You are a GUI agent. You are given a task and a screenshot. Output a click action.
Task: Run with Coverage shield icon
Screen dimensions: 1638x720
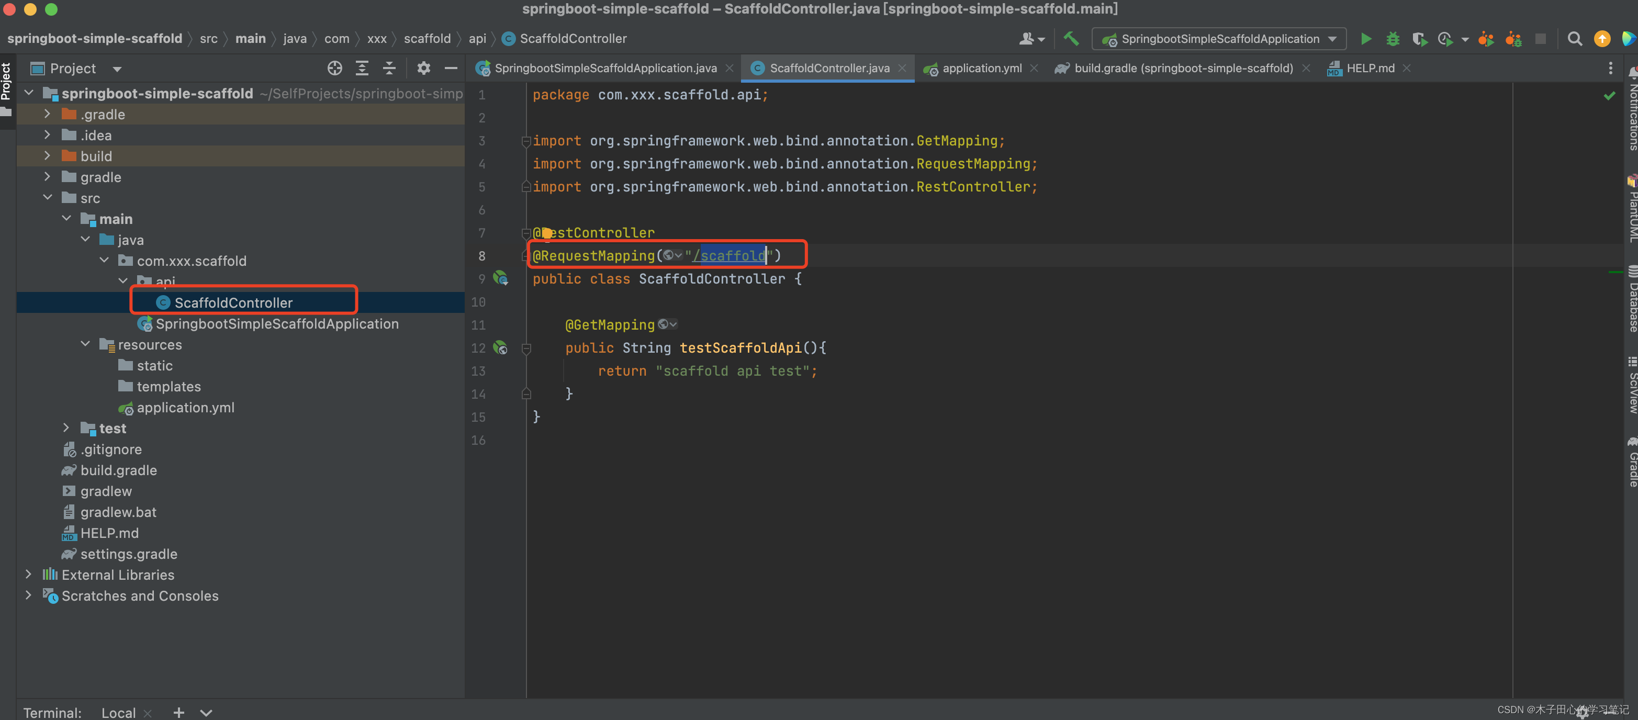[1419, 39]
